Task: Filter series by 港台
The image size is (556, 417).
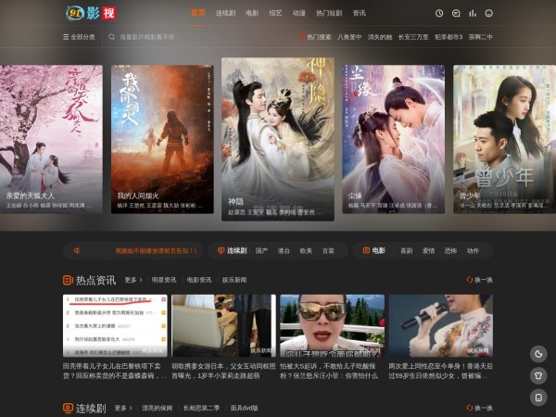Action: 284,251
